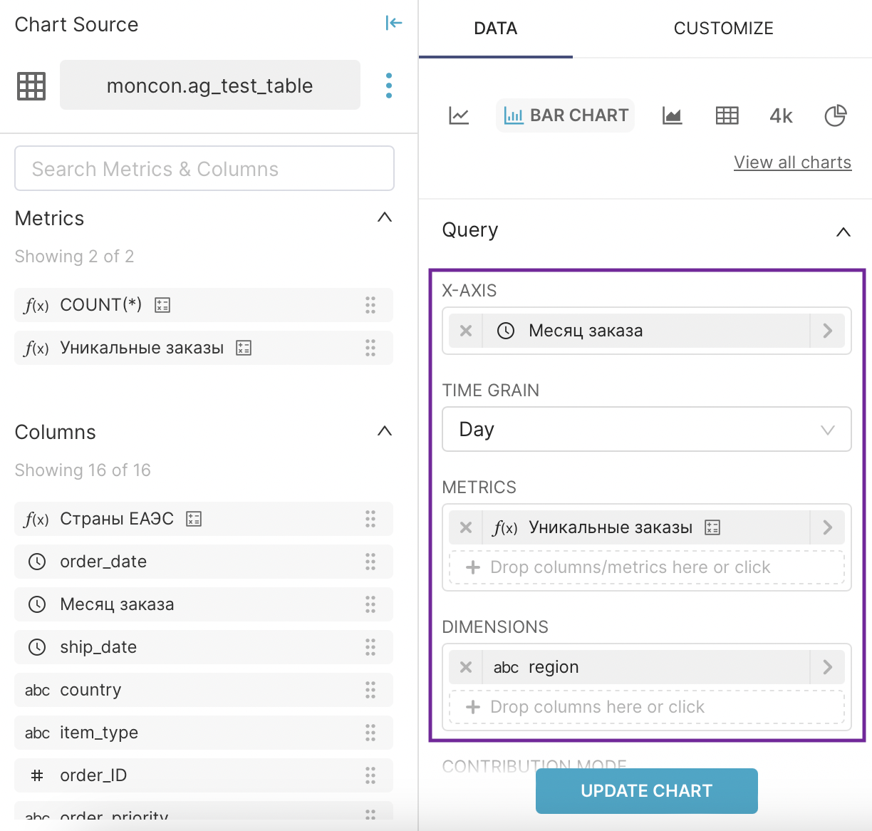
Task: Open the Time Grain dropdown
Action: point(646,429)
